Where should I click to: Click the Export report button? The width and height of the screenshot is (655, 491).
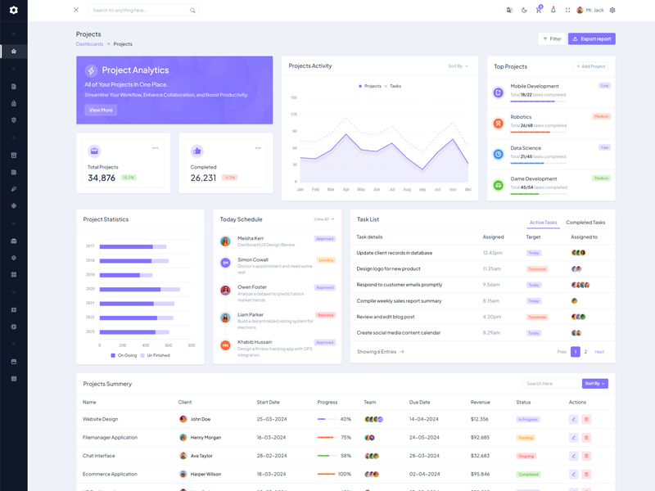591,38
